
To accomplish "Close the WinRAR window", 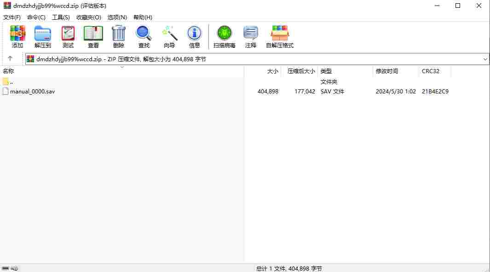I will pos(479,6).
